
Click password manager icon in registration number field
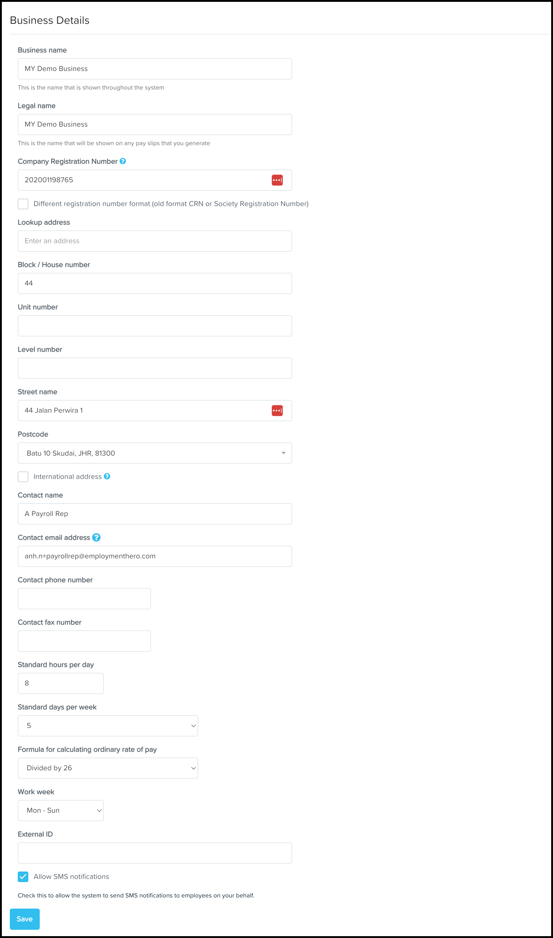277,180
